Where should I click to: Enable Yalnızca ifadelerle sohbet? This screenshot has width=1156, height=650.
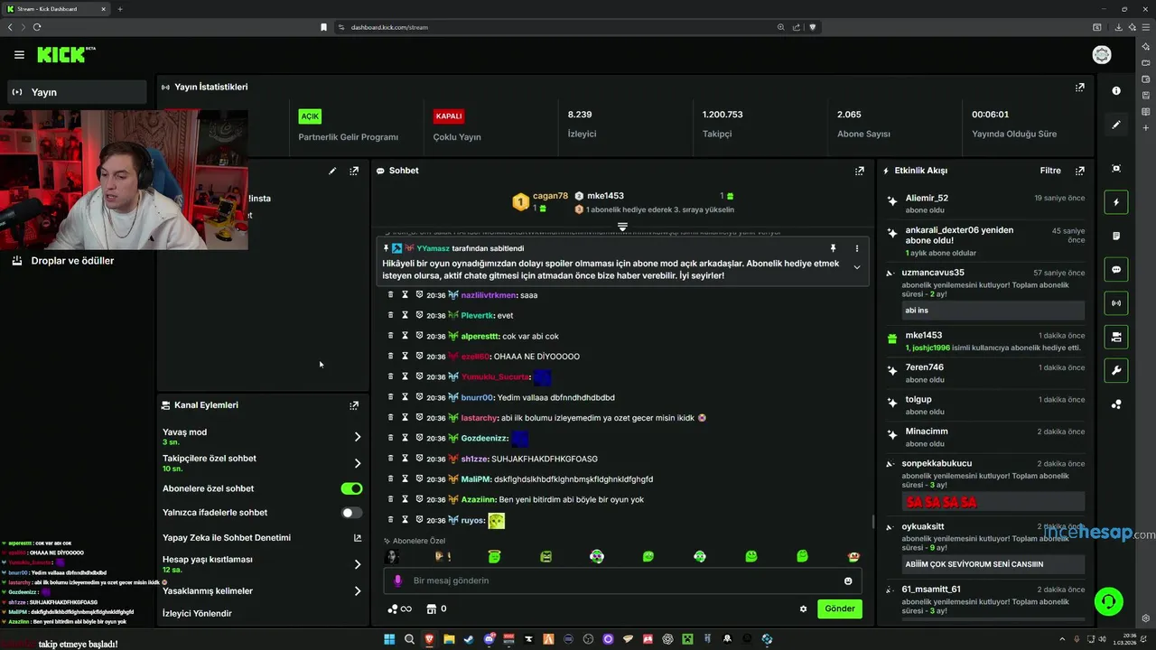[351, 513]
